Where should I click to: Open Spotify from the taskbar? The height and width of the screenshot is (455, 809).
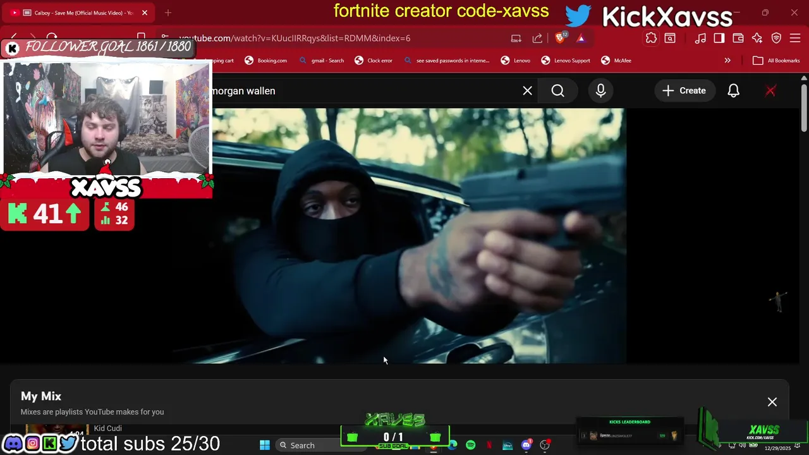470,446
